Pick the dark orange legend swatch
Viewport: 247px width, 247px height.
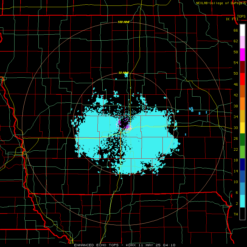[242, 91]
